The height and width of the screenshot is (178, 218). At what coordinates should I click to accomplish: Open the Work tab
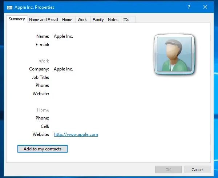pos(82,20)
